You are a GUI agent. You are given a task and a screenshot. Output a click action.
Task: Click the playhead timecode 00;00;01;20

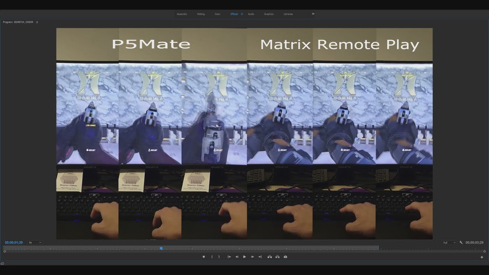click(14, 243)
